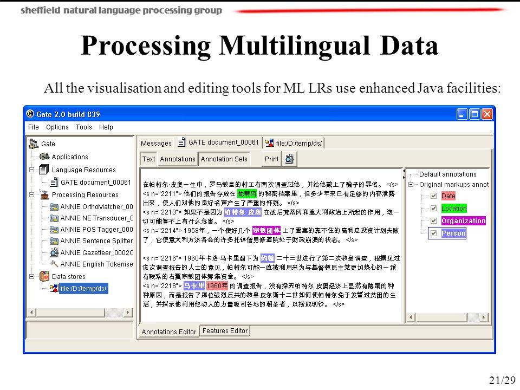Click the toolbar icon beside Print
Image resolution: width=520 pixels, height=390 pixels.
(x=289, y=159)
